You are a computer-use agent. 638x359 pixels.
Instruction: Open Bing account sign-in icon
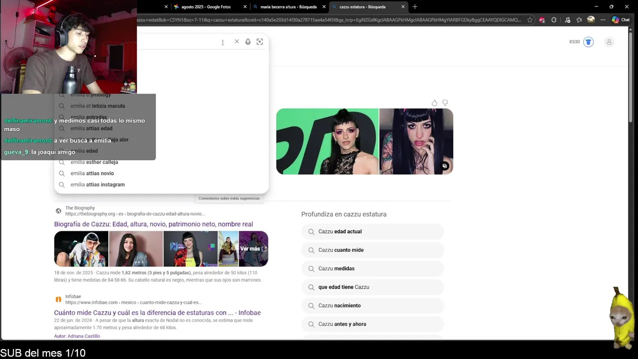click(x=609, y=42)
